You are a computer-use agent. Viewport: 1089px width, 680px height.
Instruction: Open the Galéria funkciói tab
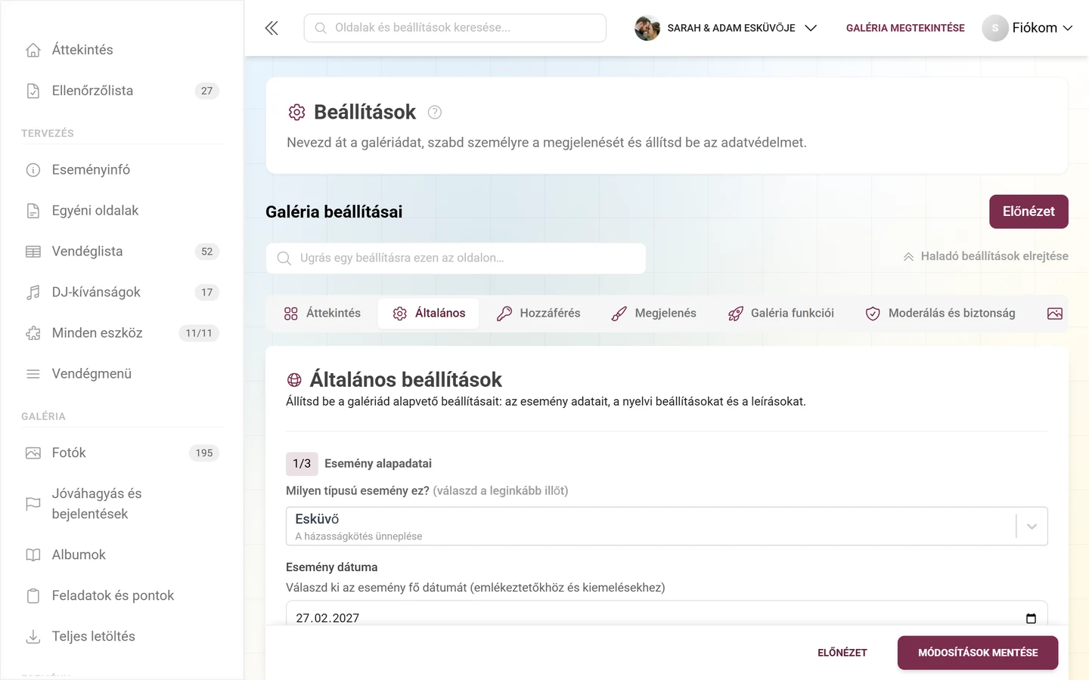pyautogui.click(x=781, y=314)
